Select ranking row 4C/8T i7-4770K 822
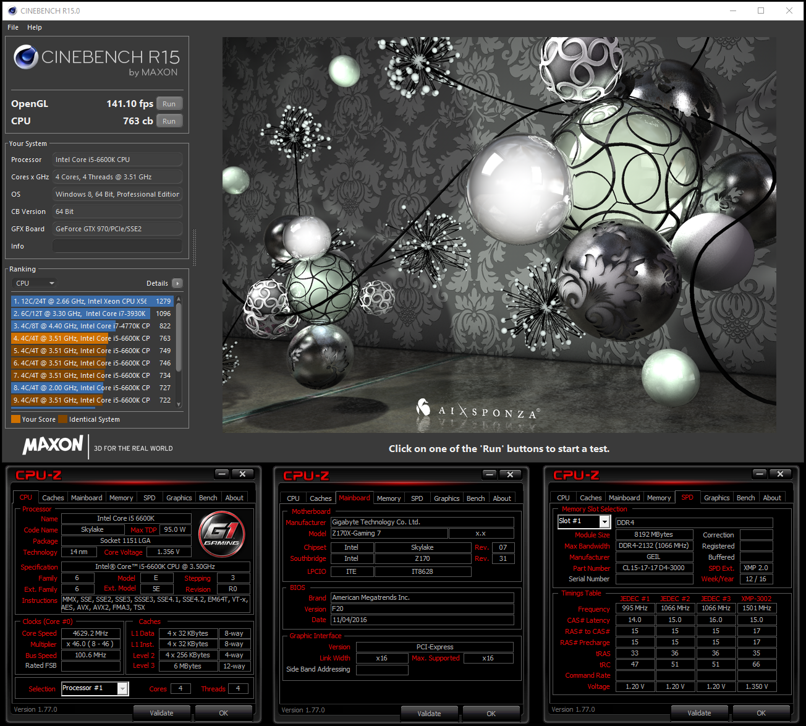This screenshot has height=726, width=806. click(x=93, y=326)
